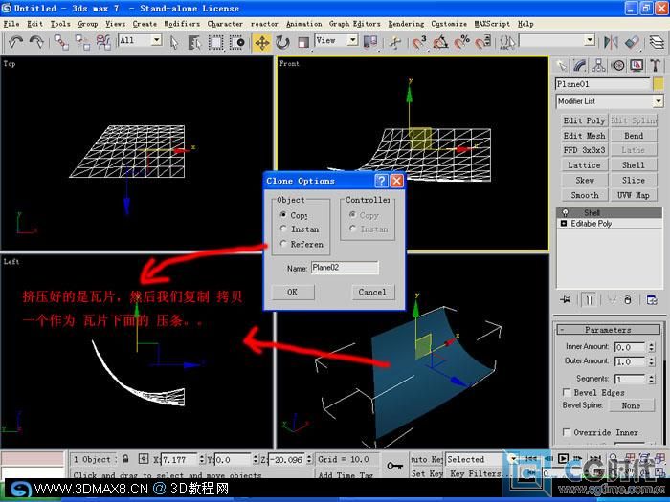Open the View reference coordinate dropdown
Viewport: 670px width, 502px height.
tap(353, 40)
